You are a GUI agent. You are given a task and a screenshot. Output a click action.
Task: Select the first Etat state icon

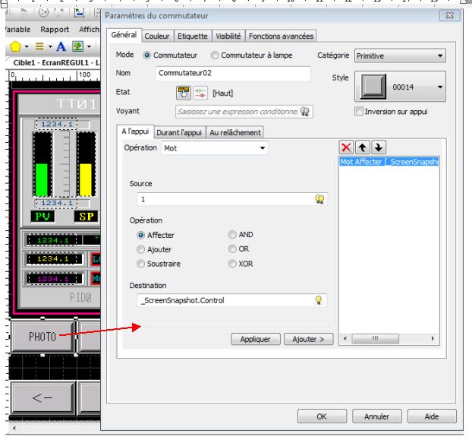click(x=183, y=93)
